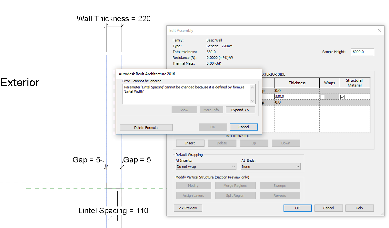Confirm Edit Assembly with OK
389x228 pixels.
298,208
